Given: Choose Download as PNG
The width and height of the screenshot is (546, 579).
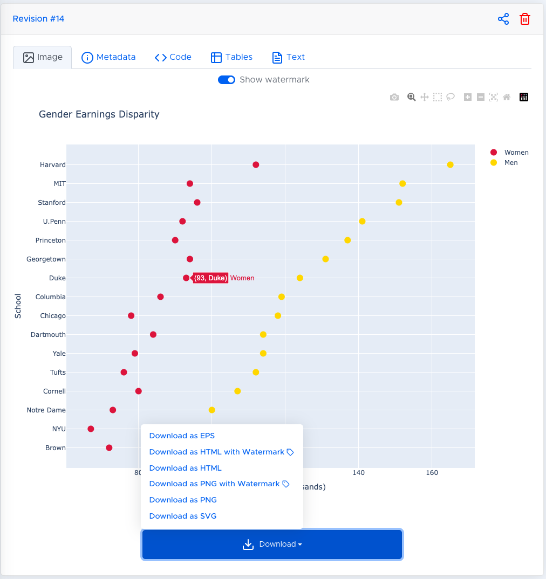Looking at the screenshot, I should click(x=183, y=500).
